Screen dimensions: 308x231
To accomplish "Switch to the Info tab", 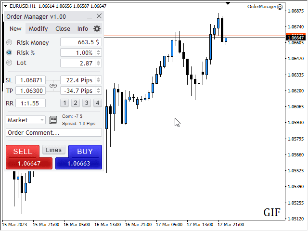I will pos(82,29).
